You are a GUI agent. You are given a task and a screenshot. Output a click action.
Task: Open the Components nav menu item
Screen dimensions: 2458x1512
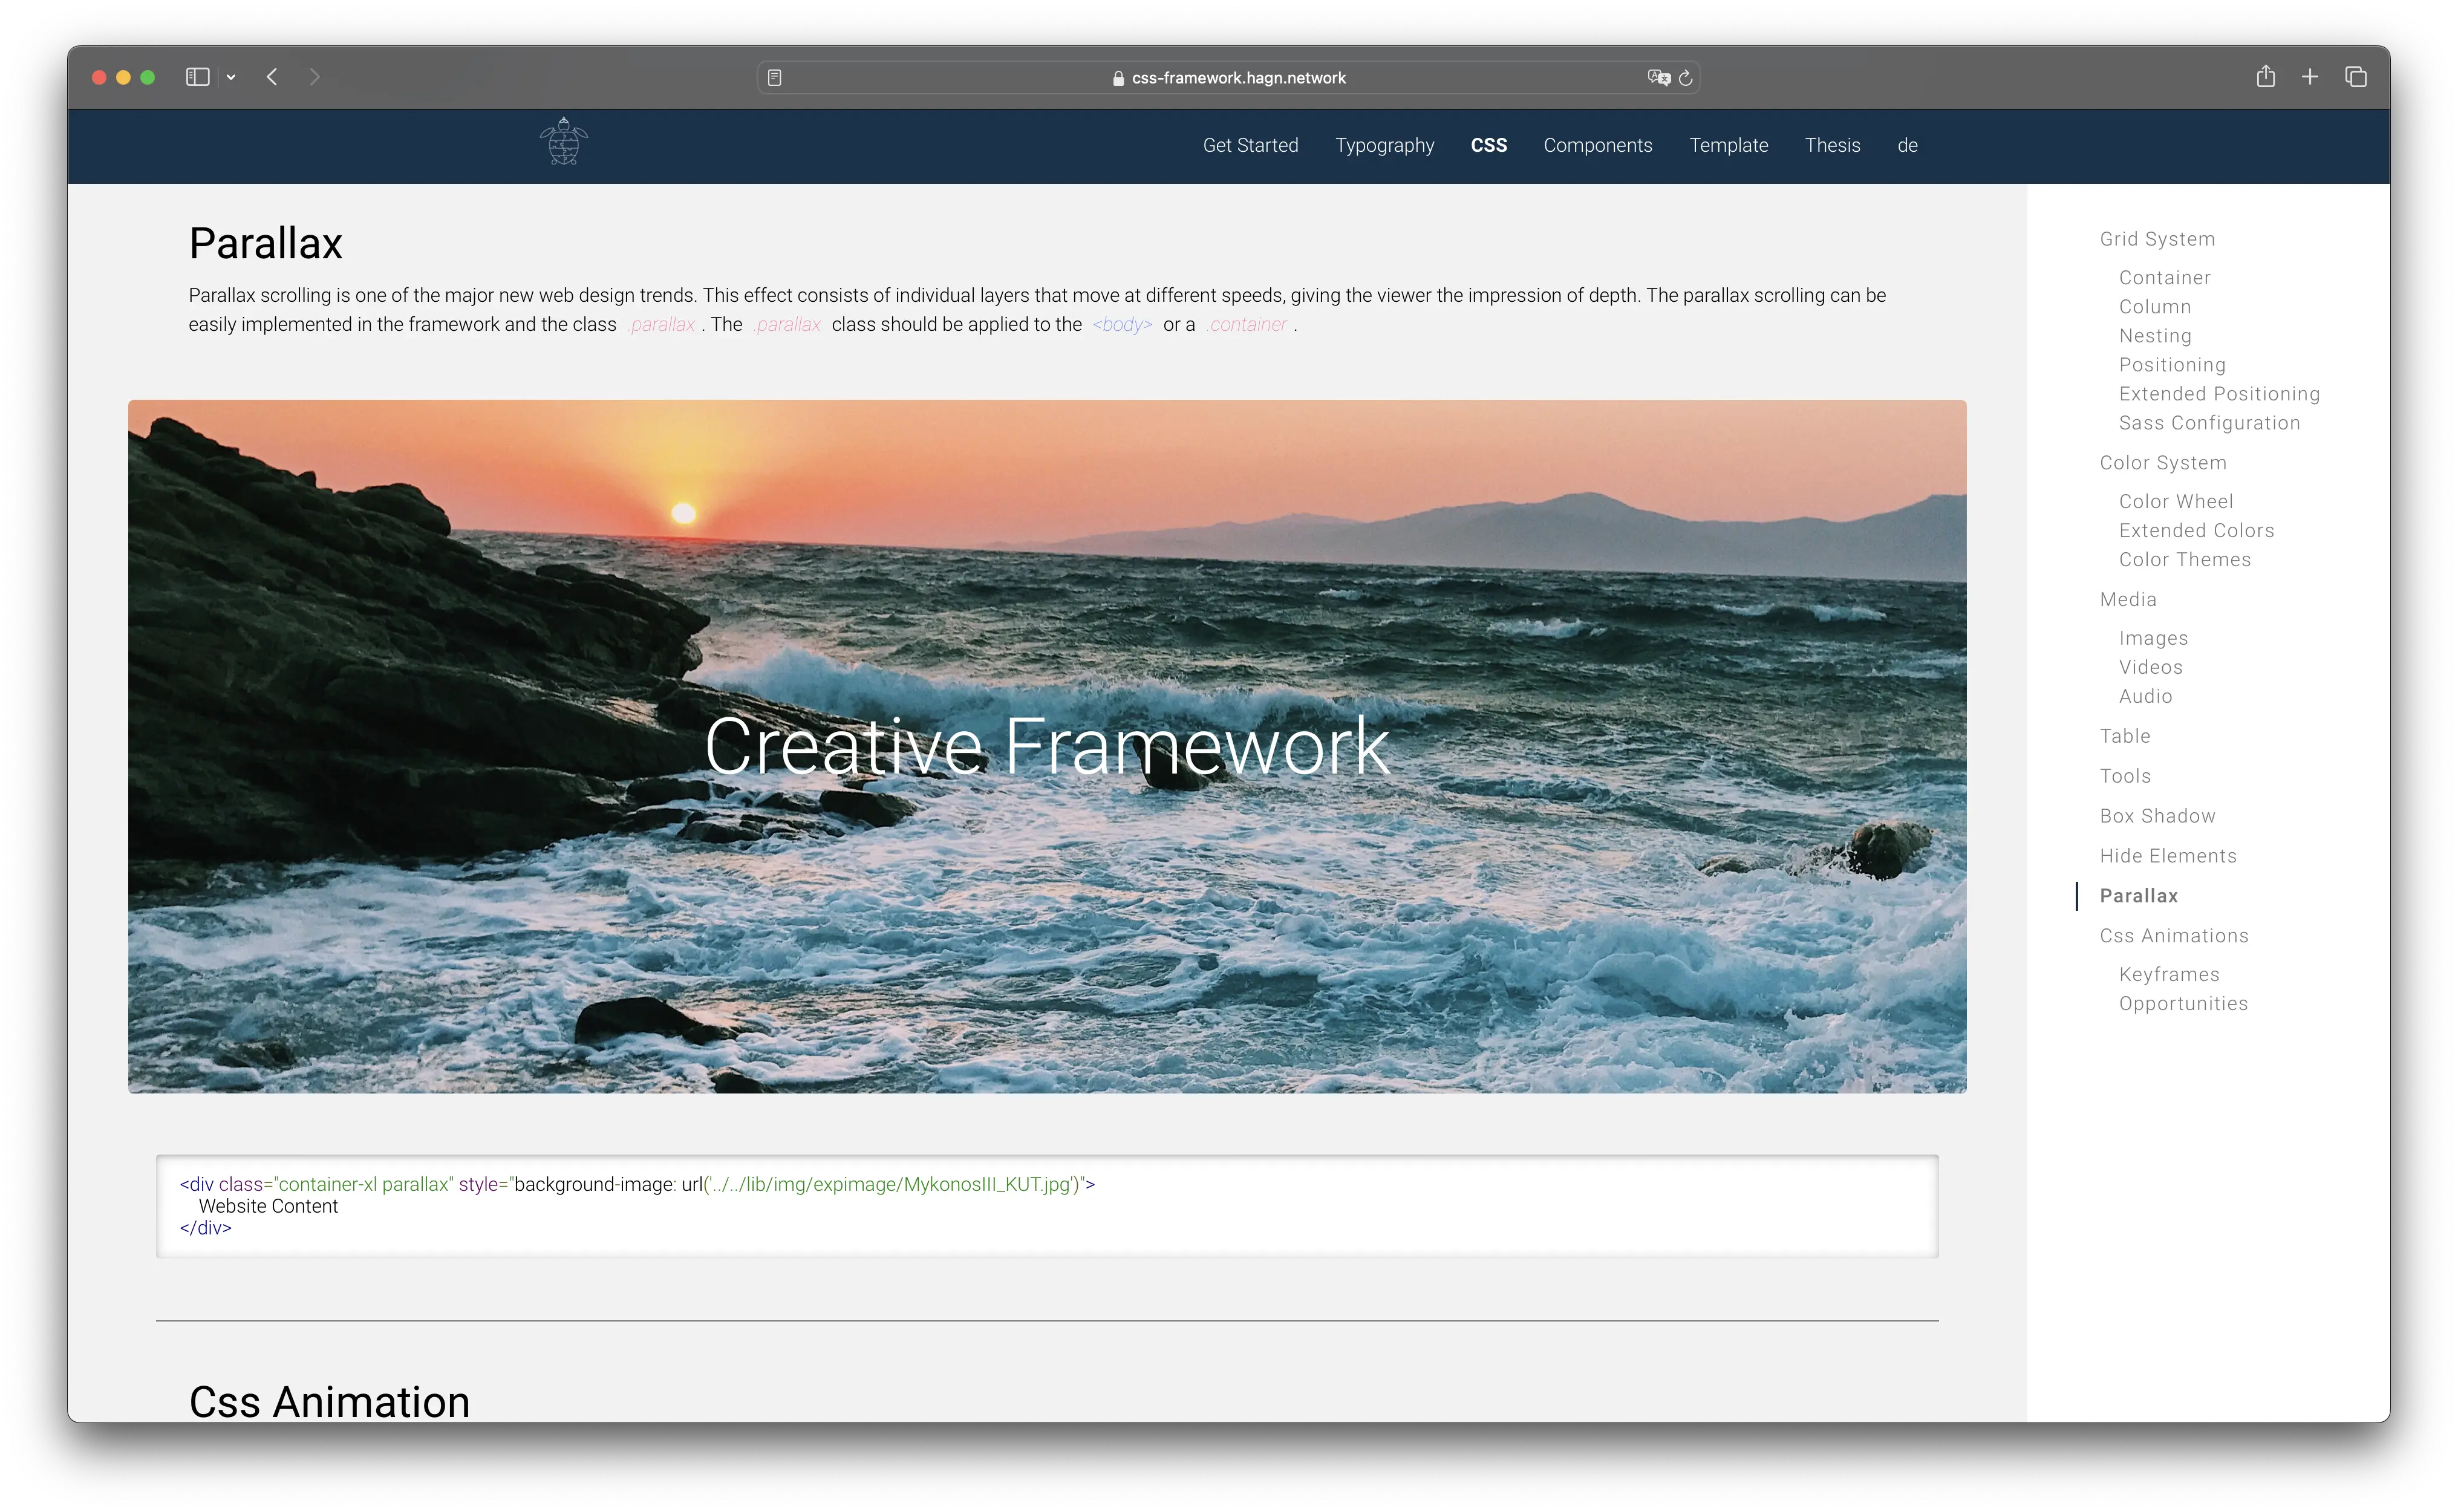(x=1597, y=145)
